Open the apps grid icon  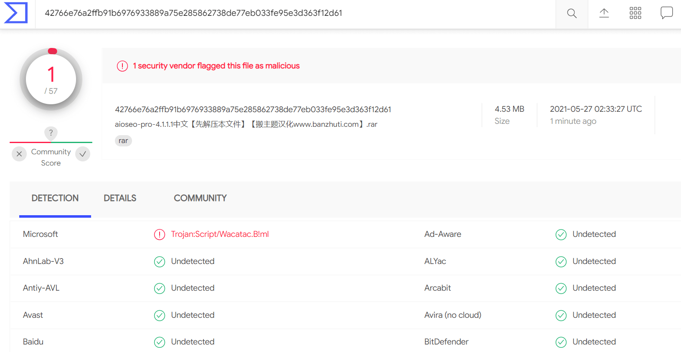(635, 13)
